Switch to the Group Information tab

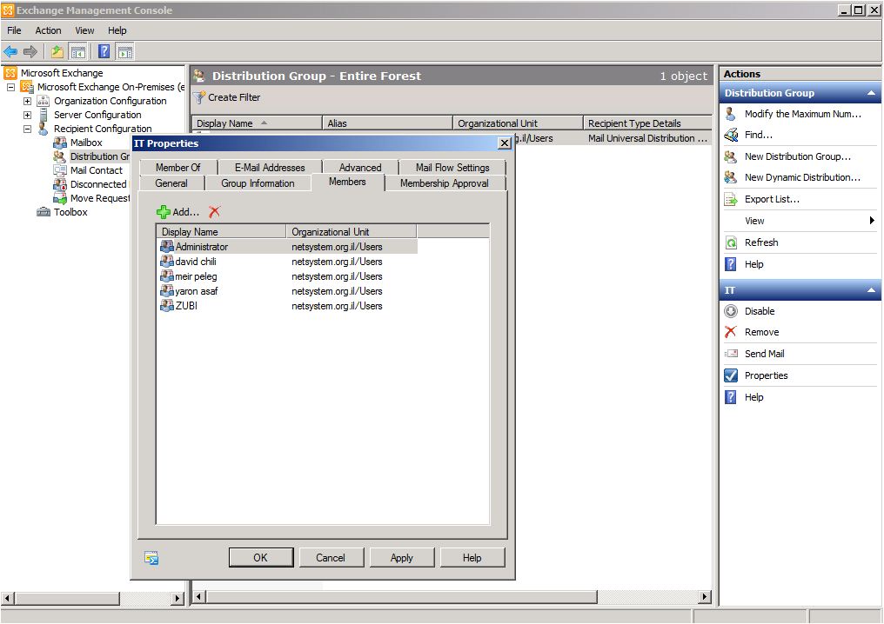pyautogui.click(x=258, y=183)
